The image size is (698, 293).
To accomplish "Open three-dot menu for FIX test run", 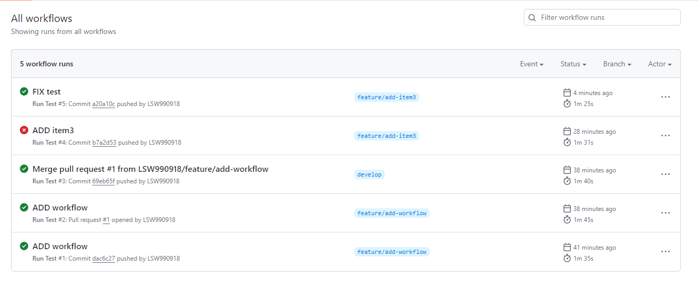I will [666, 97].
